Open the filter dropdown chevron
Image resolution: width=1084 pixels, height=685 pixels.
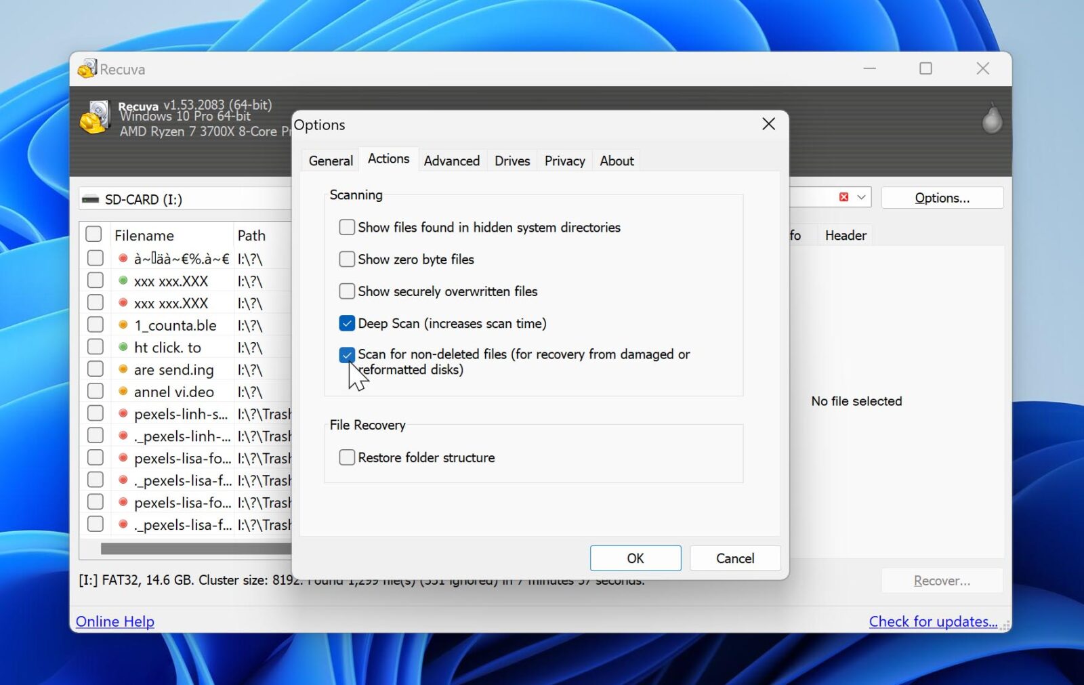862,196
